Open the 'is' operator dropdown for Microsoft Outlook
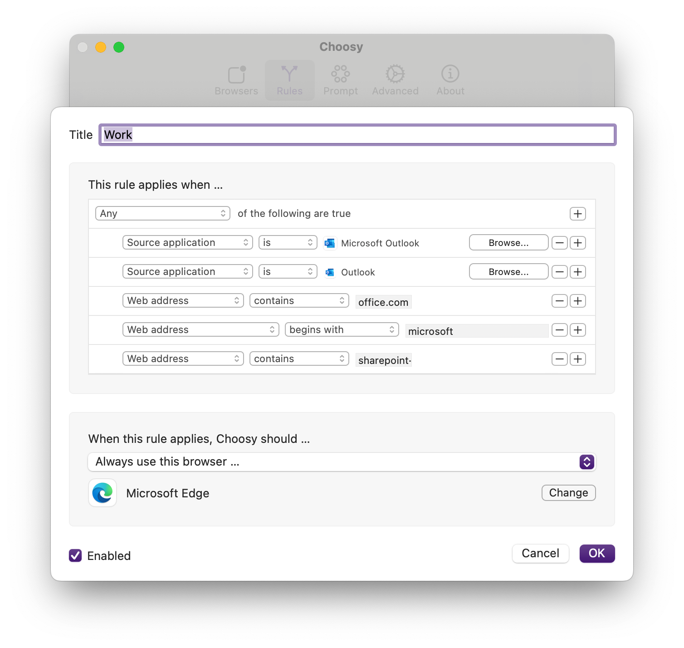 (x=288, y=242)
